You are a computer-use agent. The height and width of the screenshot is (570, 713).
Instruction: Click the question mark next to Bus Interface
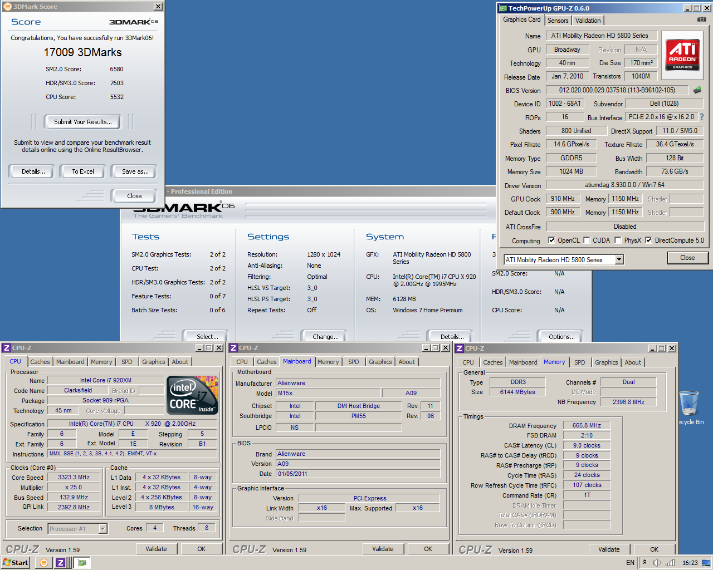click(702, 117)
